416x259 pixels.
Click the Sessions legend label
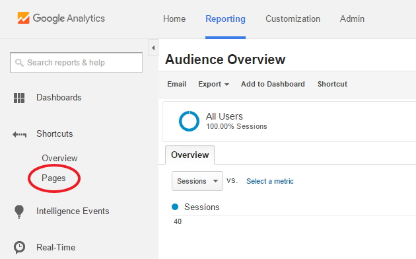202,207
